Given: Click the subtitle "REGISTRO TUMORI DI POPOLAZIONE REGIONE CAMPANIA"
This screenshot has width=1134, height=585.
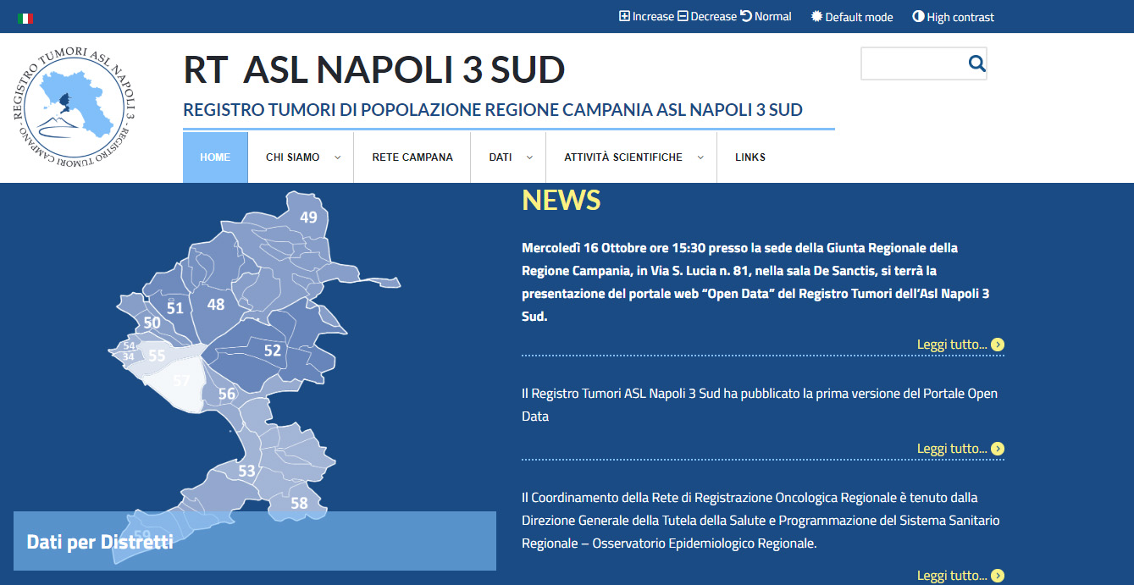Looking at the screenshot, I should 493,110.
